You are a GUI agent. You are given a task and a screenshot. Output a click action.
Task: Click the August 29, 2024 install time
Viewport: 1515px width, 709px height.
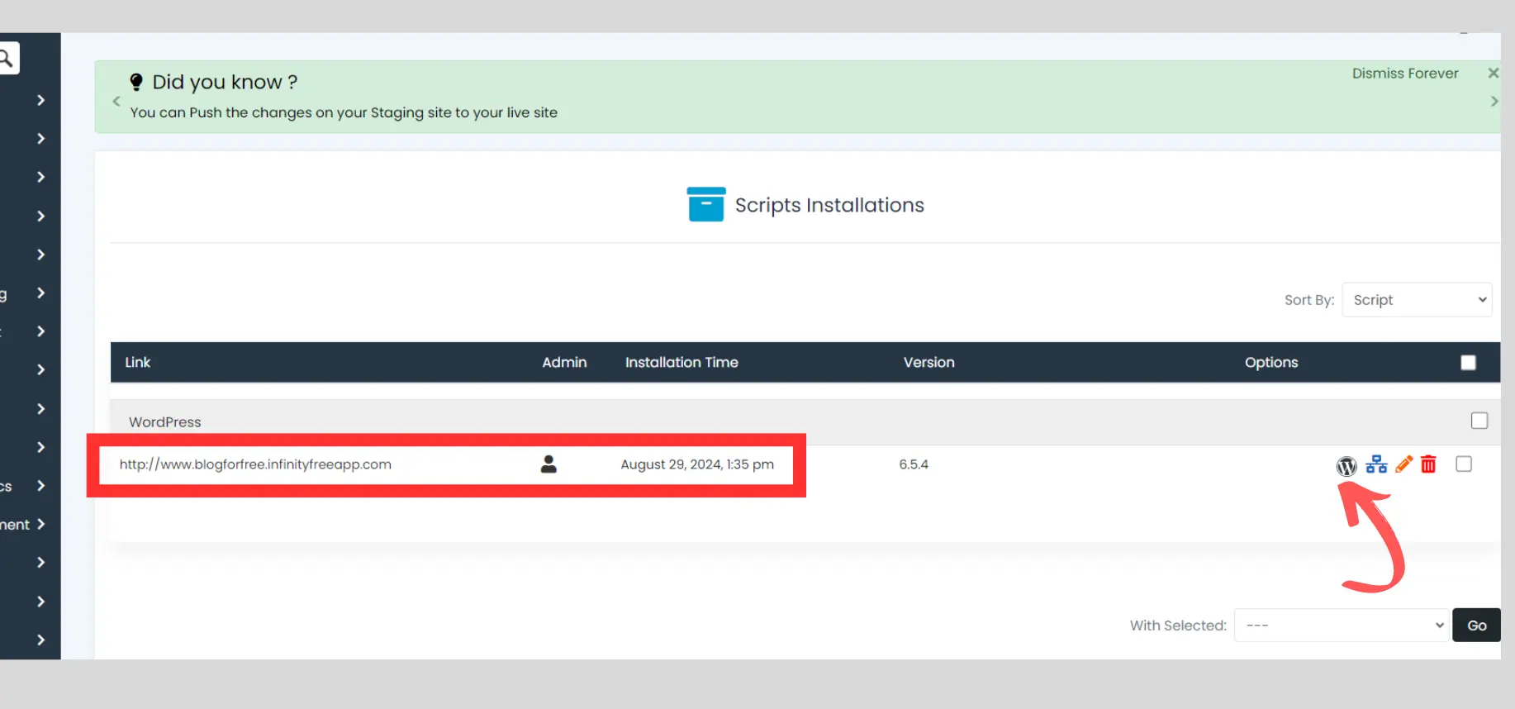point(697,464)
